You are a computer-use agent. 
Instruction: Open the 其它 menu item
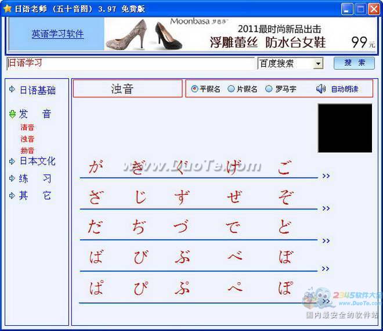point(35,196)
